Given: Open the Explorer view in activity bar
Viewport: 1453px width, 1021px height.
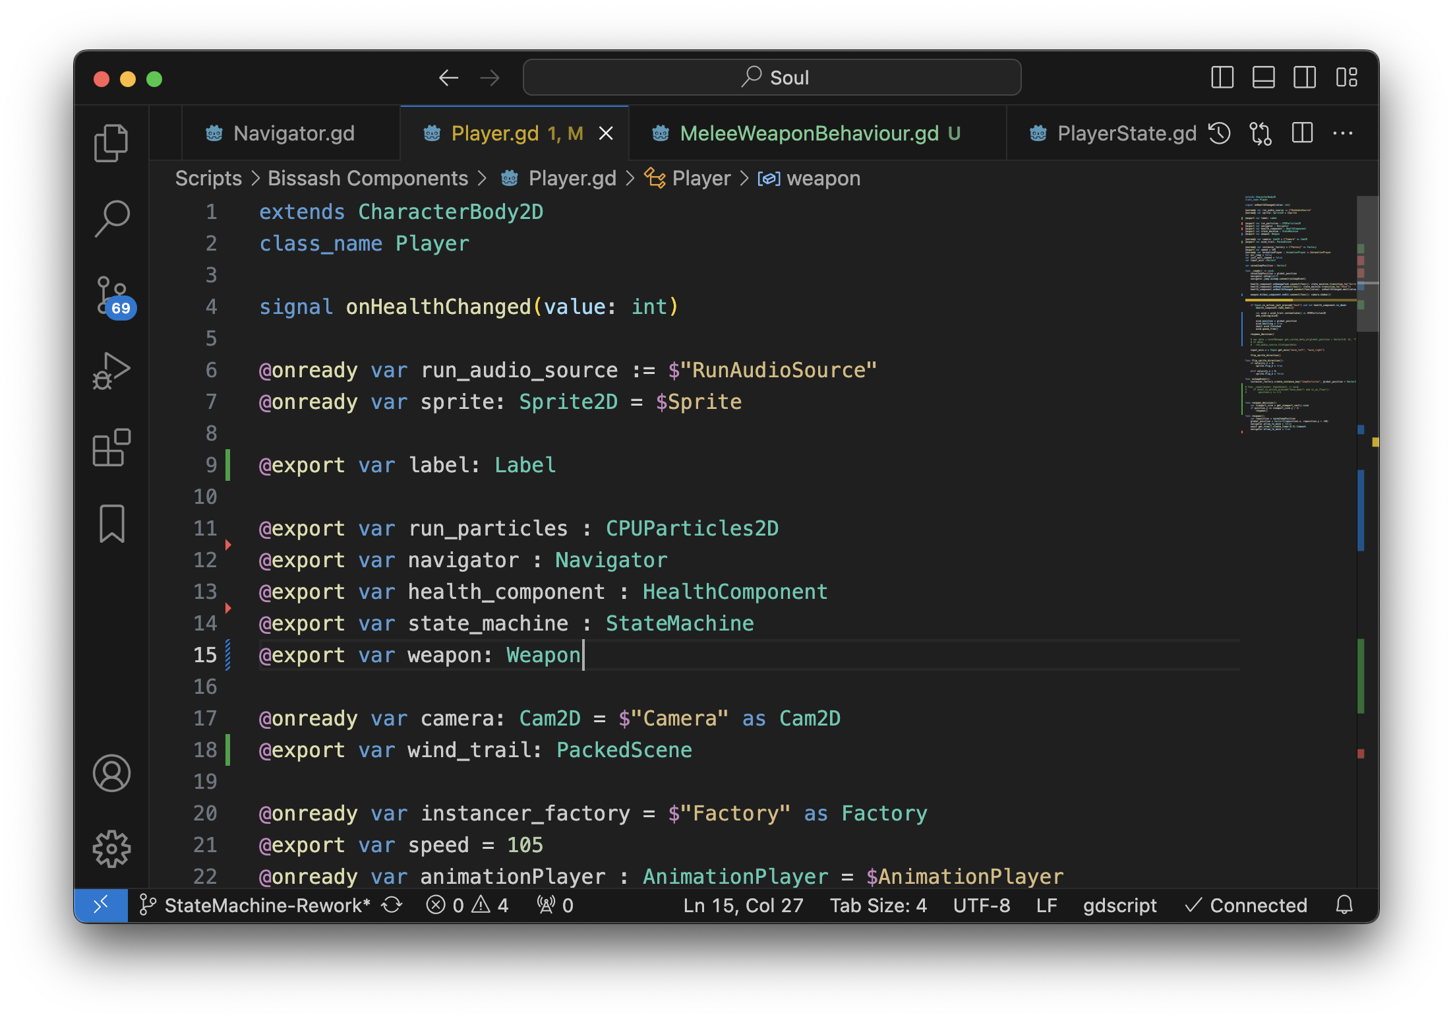Looking at the screenshot, I should click(x=111, y=142).
